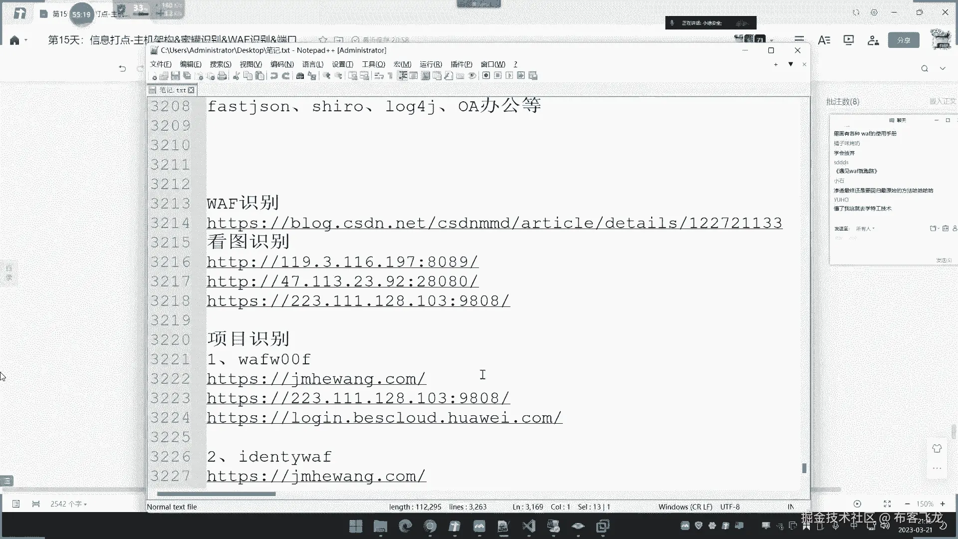Click the Save file toolbar icon

point(175,76)
